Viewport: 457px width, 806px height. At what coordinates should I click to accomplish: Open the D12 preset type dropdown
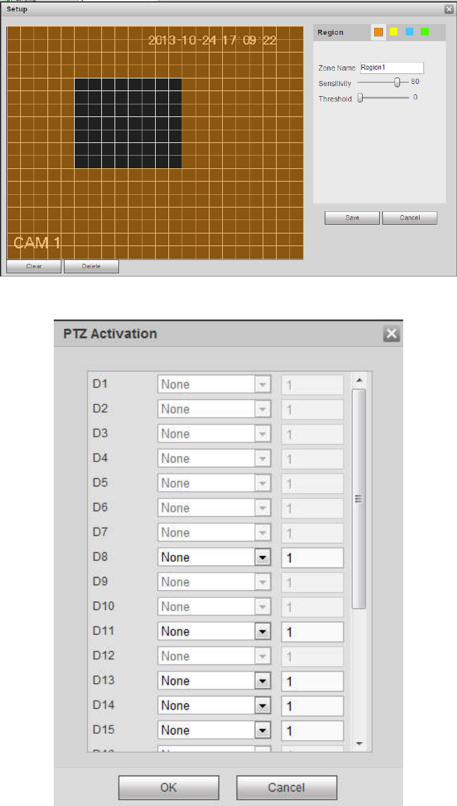[215, 656]
